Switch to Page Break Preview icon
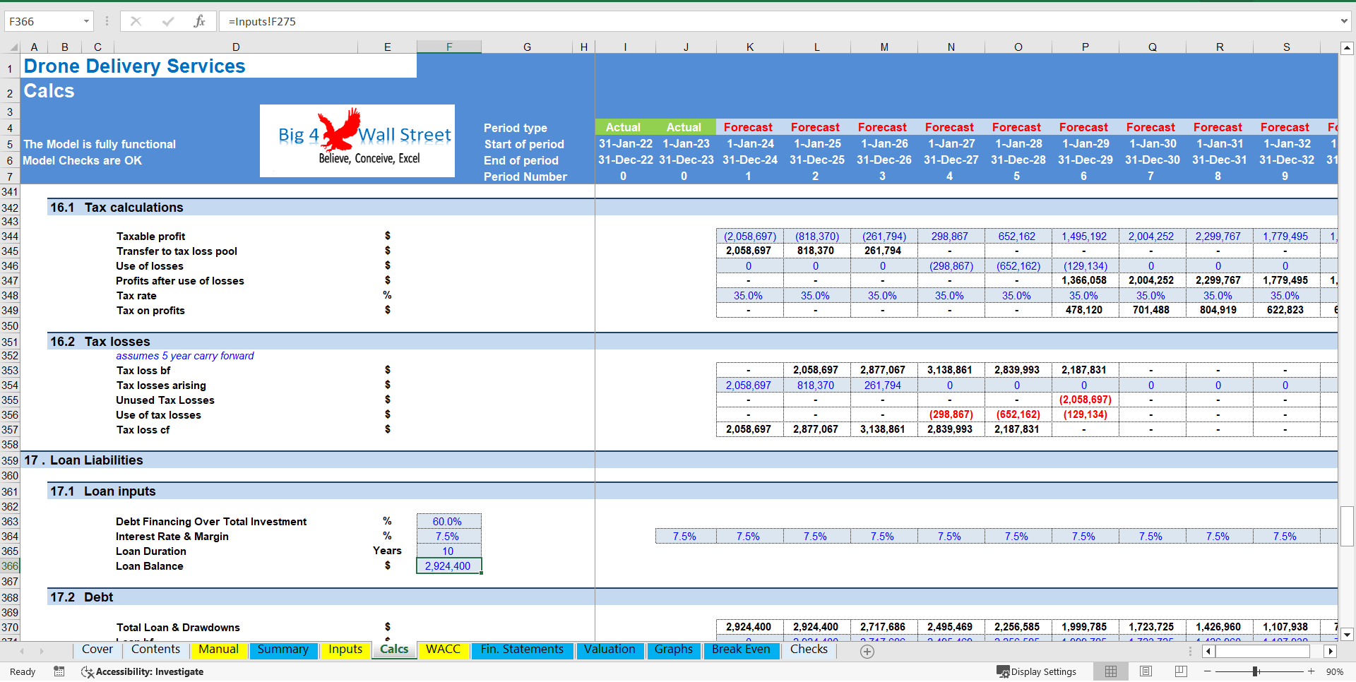This screenshot has height=682, width=1356. click(x=1181, y=671)
